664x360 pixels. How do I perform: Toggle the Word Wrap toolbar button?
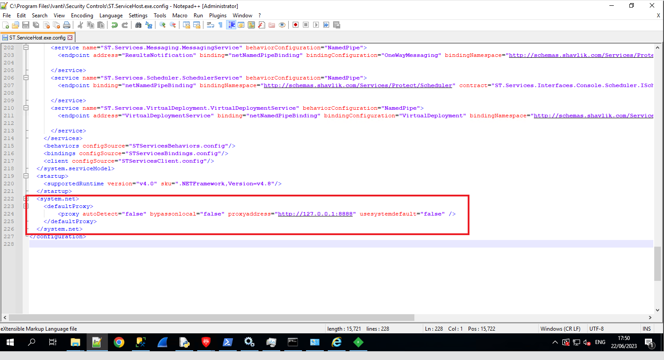[x=211, y=25]
